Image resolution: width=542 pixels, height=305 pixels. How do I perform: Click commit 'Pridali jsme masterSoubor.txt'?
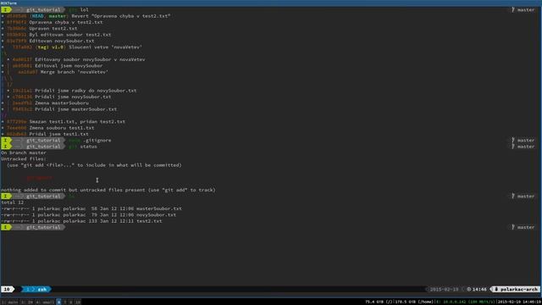pos(75,109)
